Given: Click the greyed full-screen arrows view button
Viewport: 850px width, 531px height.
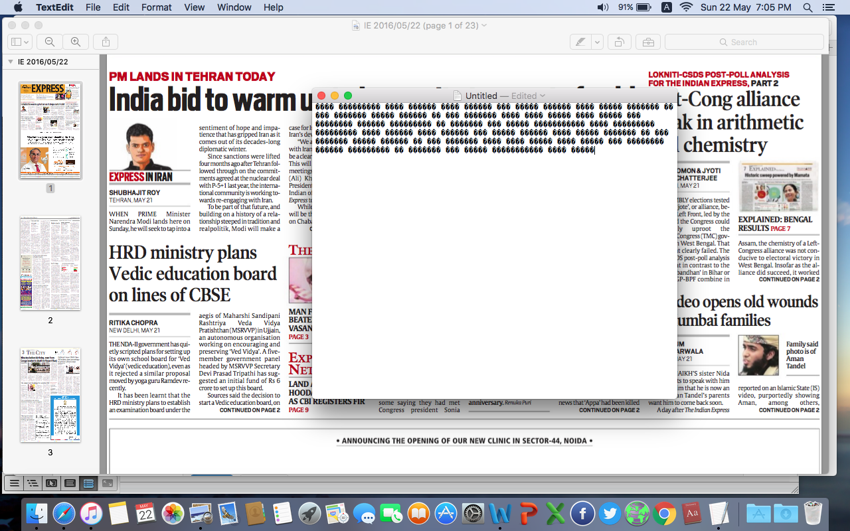Looking at the screenshot, I should point(108,483).
